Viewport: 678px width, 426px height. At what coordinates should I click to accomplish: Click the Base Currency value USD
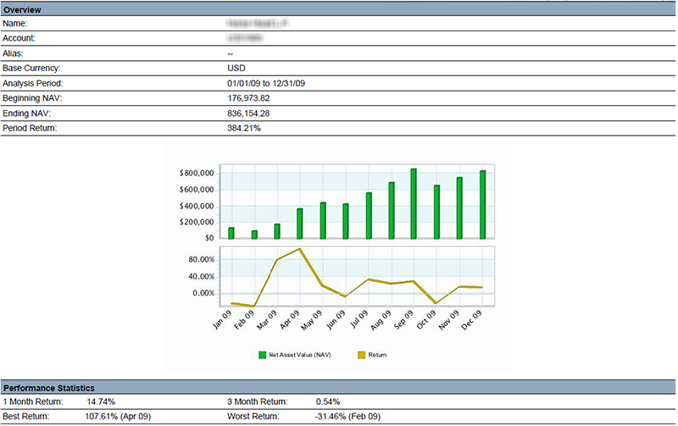pos(236,69)
